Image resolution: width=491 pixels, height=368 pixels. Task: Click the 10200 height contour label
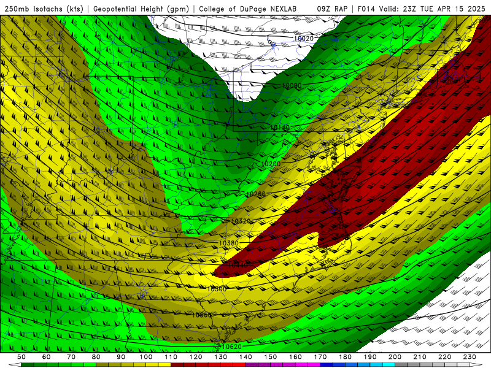pos(271,164)
